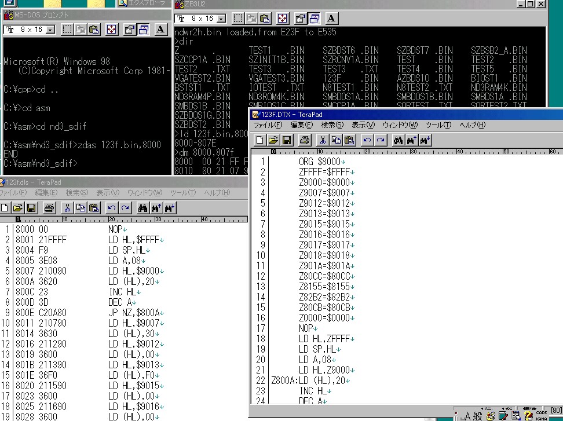563x421 pixels.
Task: Open font size dropdown in MS-DOS prompt
Action: (51, 30)
